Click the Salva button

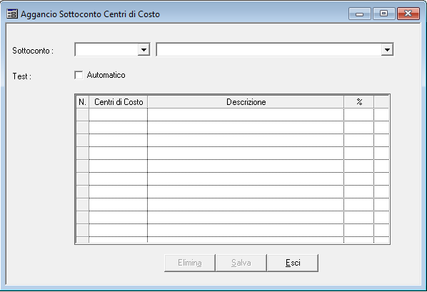pyautogui.click(x=241, y=263)
